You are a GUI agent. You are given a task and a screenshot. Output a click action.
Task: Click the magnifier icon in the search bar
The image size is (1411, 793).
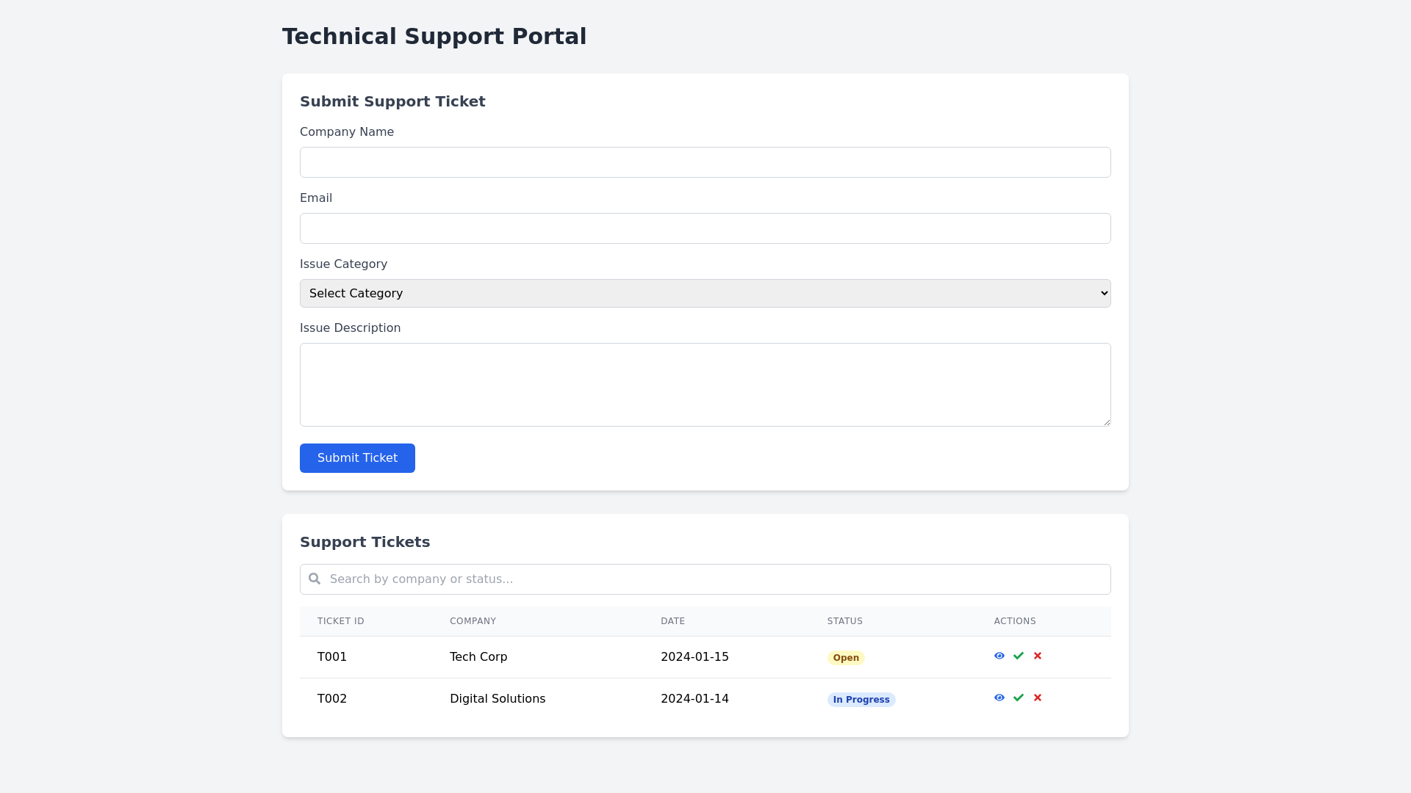click(315, 579)
